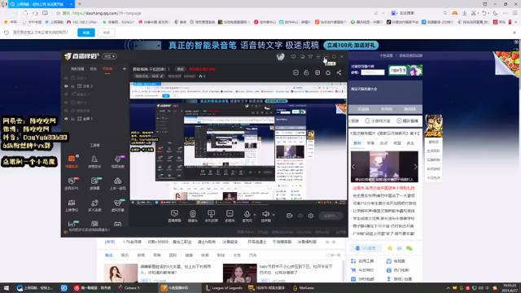521x293 pixels.
Task: Open the 弹幕助手 orange tool in the toolbox
Action: [72, 161]
